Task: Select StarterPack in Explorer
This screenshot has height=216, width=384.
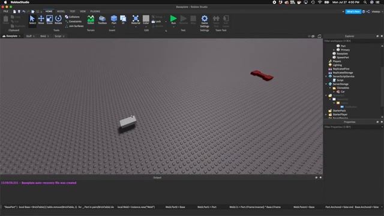Action: 337,110
